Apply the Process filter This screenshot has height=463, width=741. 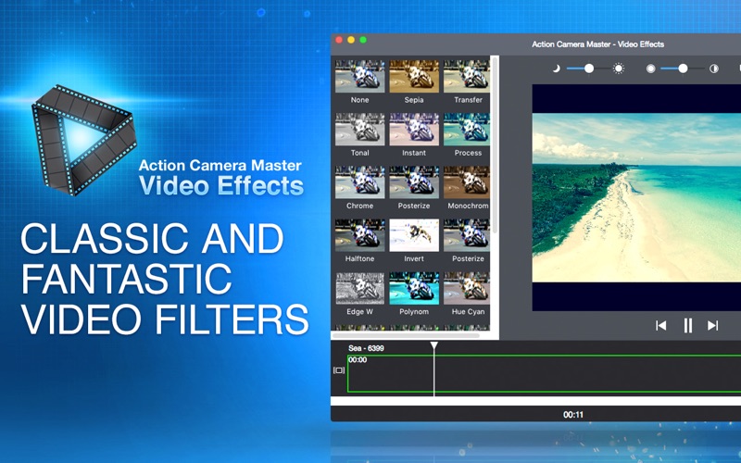(467, 129)
